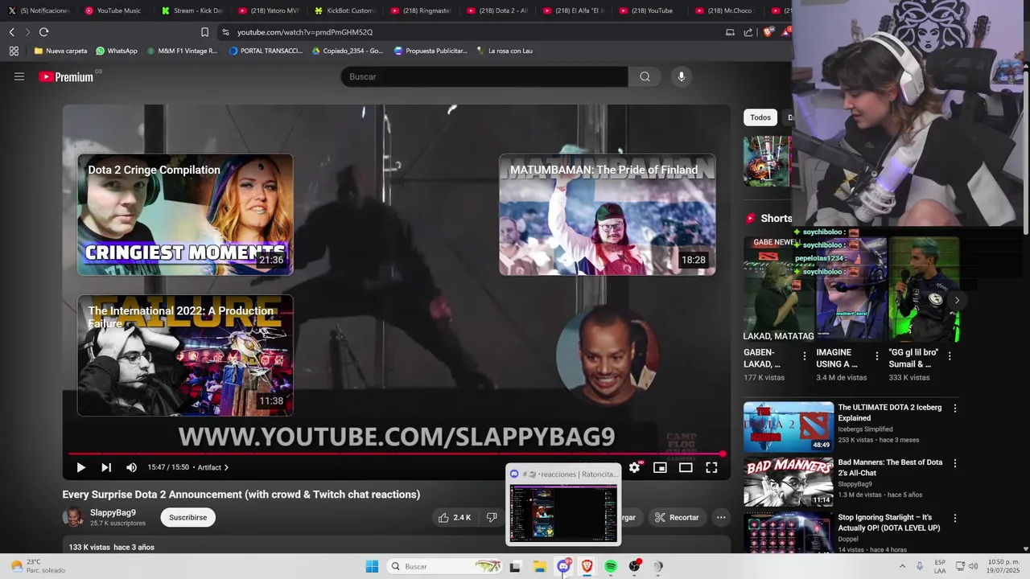Open Dota 2 Cringe Compilation end card
Screen dimensions: 1030x579
pyautogui.click(x=185, y=214)
